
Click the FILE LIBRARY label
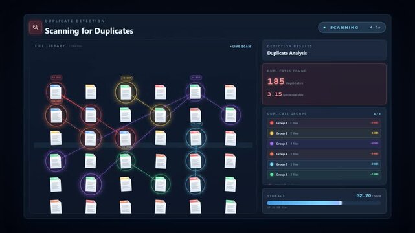pos(50,46)
